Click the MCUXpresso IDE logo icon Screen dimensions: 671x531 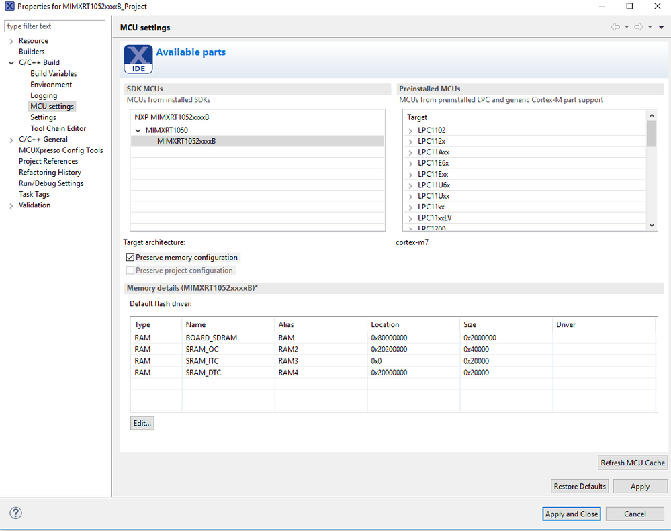(x=138, y=59)
